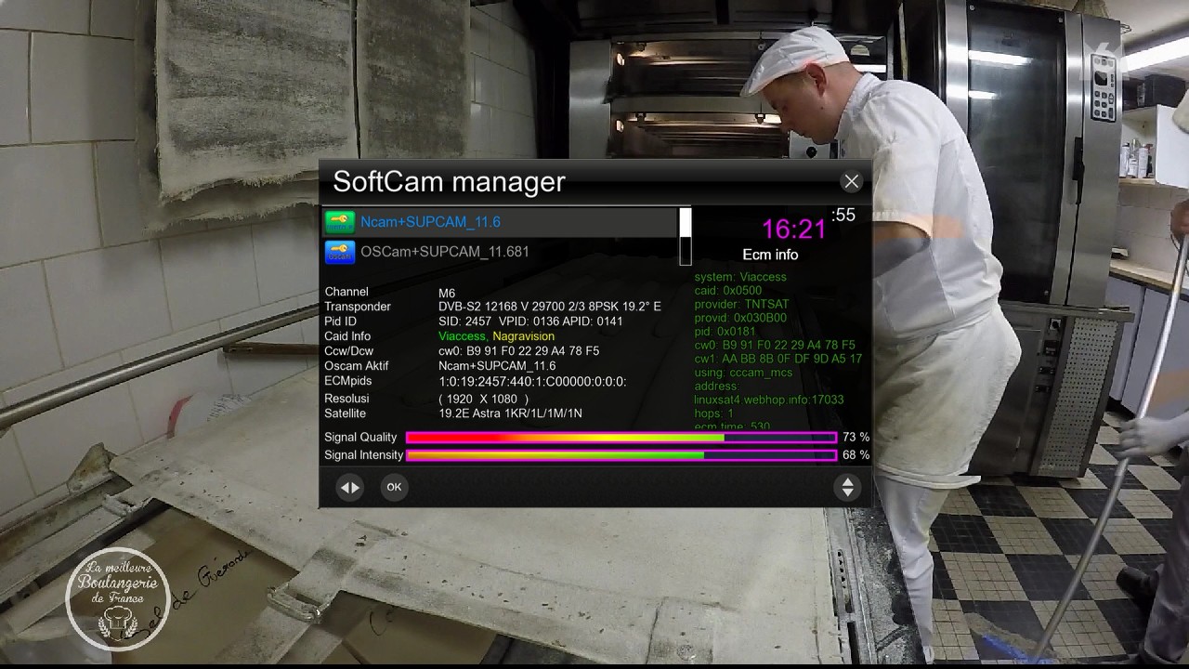The width and height of the screenshot is (1189, 669).
Task: Click the OK button
Action: click(394, 487)
